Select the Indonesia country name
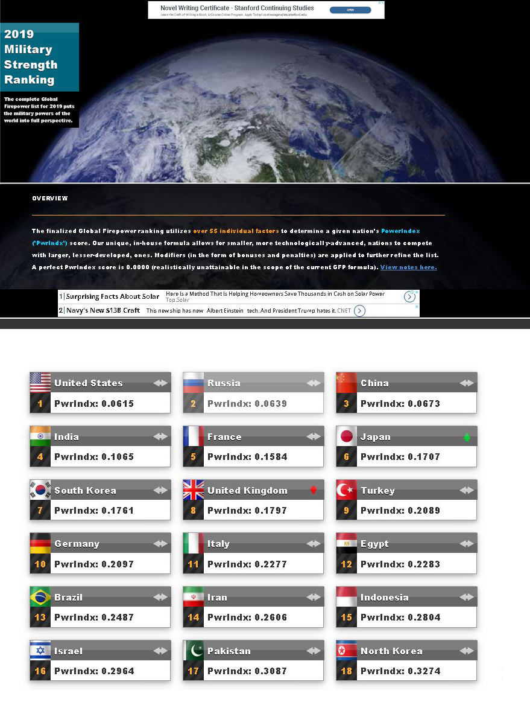The width and height of the screenshot is (530, 702). [384, 598]
